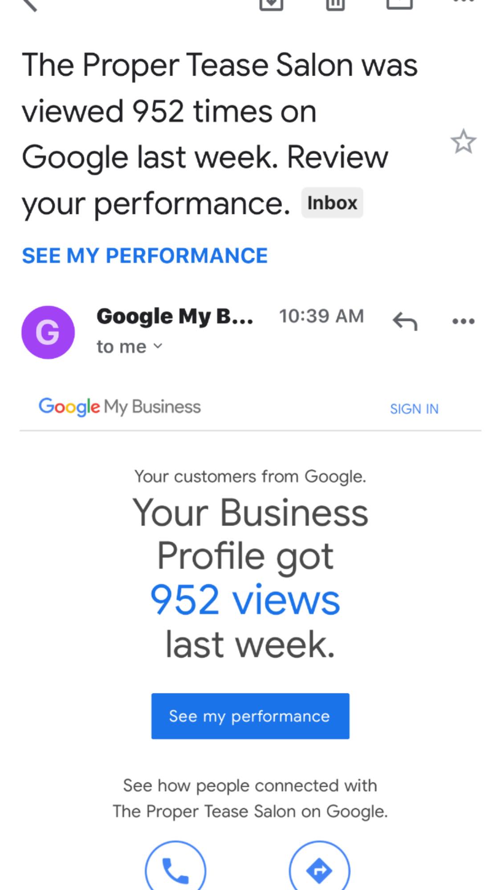Delete the email with trash icon
The image size is (501, 890).
335,4
